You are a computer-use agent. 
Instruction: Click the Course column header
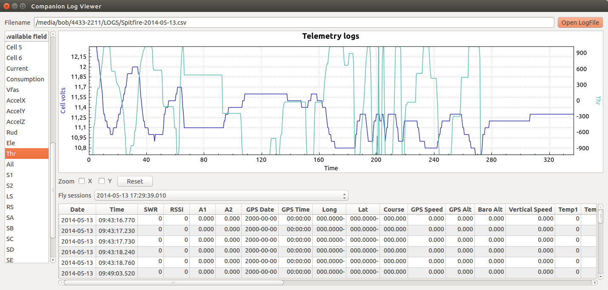pyautogui.click(x=394, y=209)
